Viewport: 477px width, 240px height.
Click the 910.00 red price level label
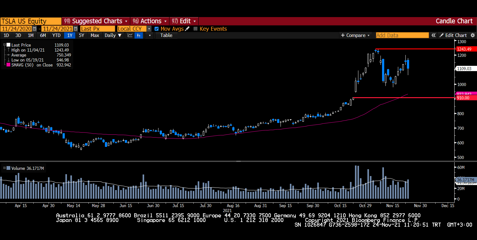click(x=466, y=98)
